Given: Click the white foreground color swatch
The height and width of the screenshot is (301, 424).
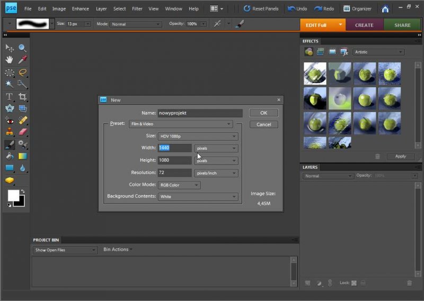Looking at the screenshot, I should pos(13,195).
